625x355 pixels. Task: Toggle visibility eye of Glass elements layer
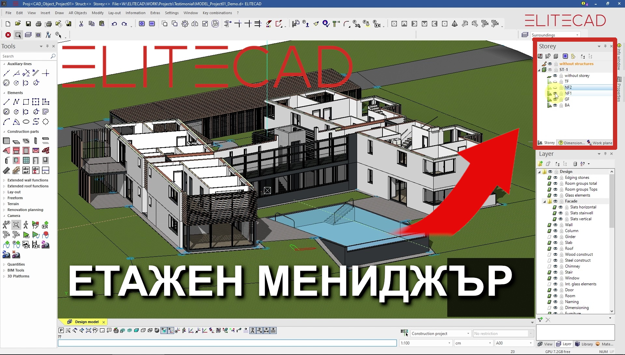coord(556,195)
